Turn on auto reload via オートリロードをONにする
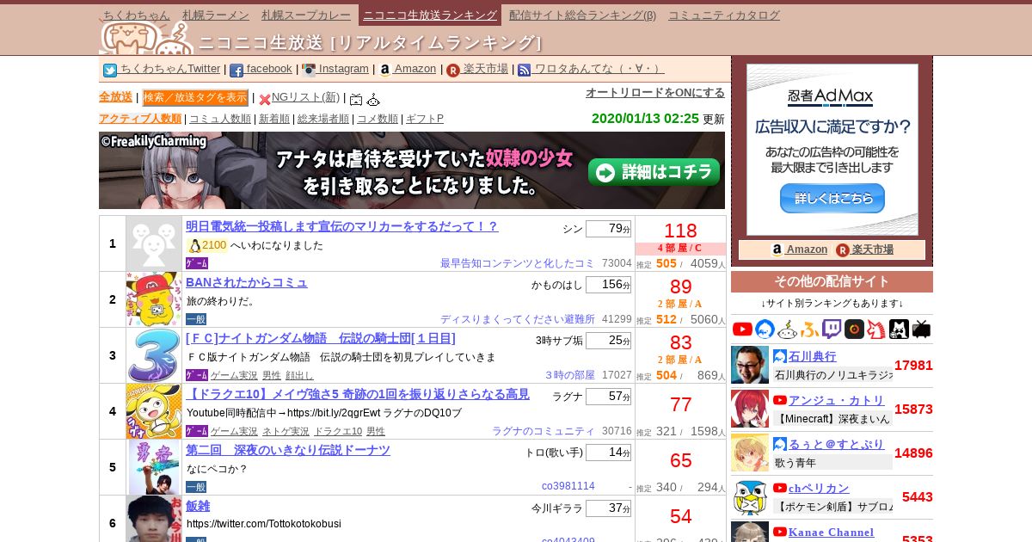 (655, 93)
